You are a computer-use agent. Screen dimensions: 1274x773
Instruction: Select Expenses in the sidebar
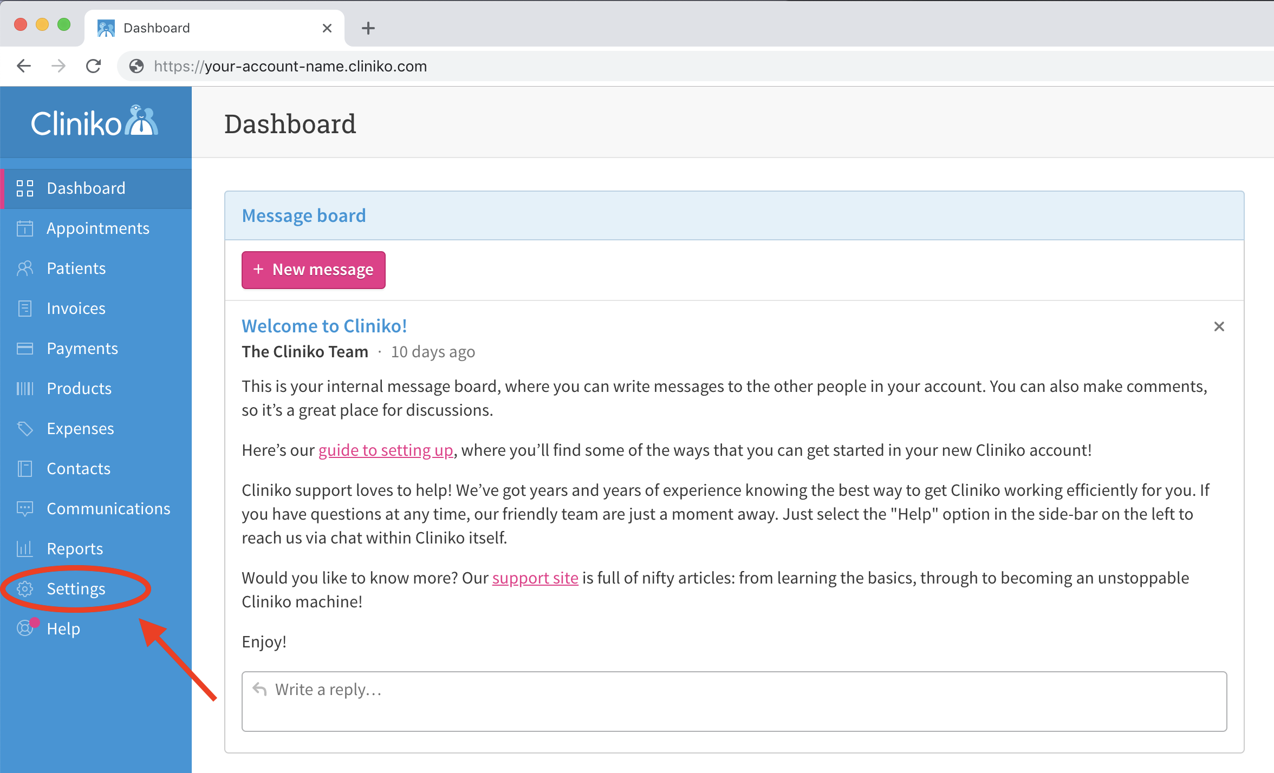pos(96,429)
